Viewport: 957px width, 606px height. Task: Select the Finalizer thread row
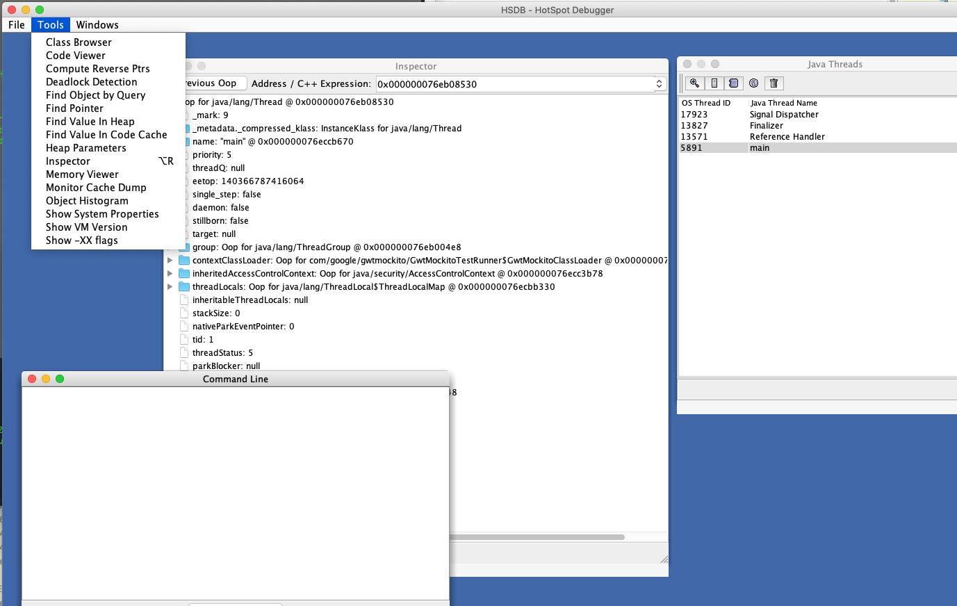[766, 126]
